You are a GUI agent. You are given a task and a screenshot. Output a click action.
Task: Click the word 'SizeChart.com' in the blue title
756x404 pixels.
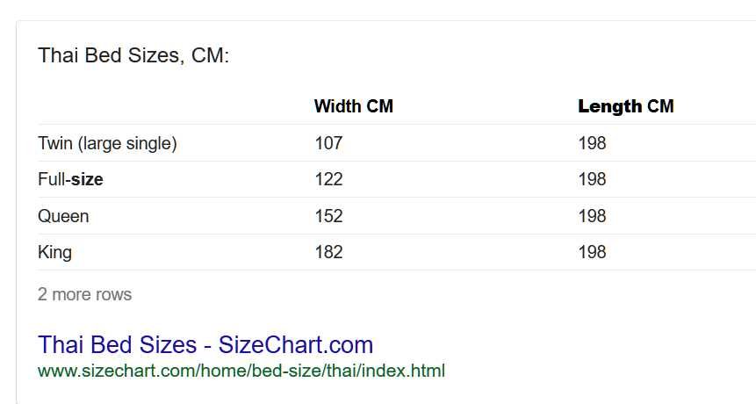pyautogui.click(x=296, y=344)
